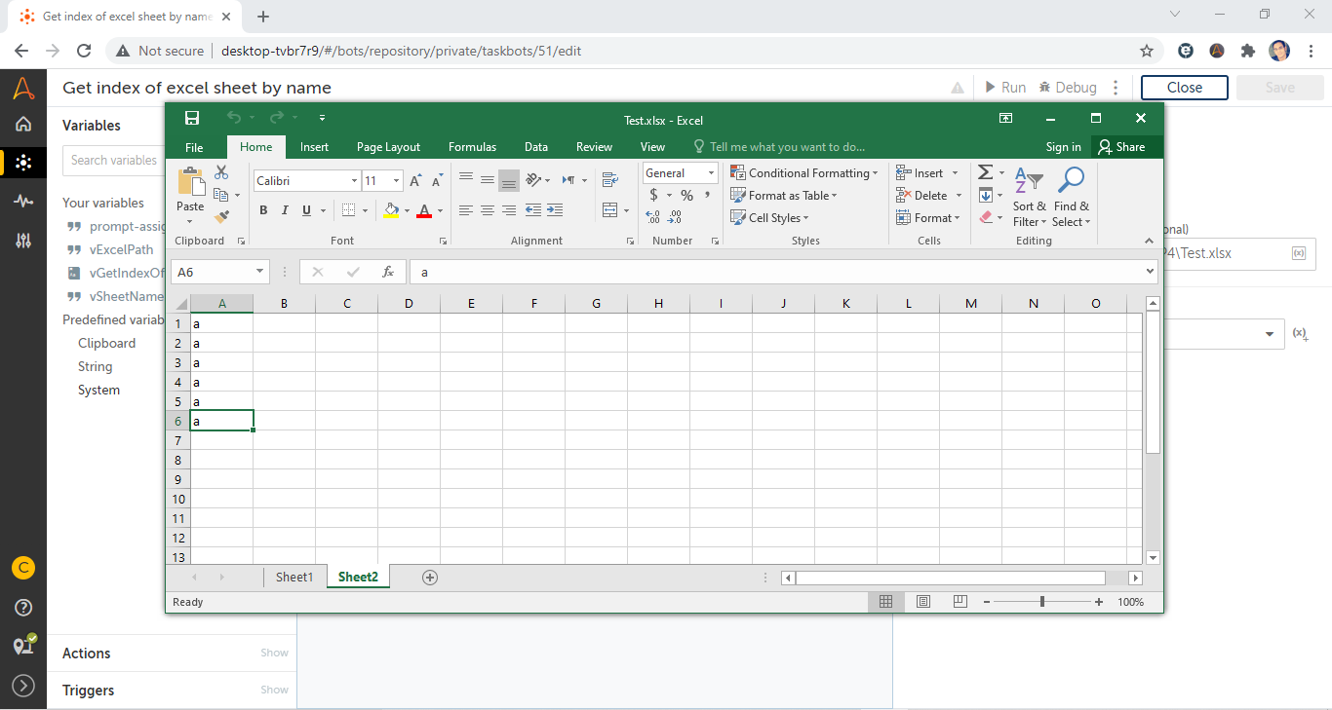Toggle Bold formatting
This screenshot has width=1332, height=710.
click(263, 210)
